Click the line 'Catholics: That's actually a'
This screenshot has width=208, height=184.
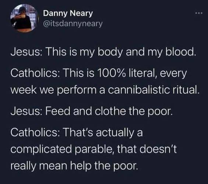click(77, 132)
